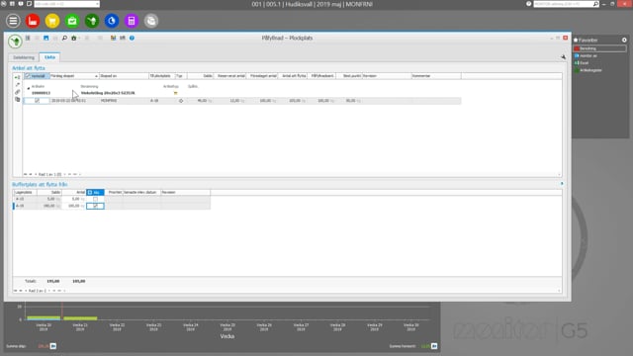The image size is (633, 356).
Task: Click the Favoriter panel heading
Action: pos(588,40)
